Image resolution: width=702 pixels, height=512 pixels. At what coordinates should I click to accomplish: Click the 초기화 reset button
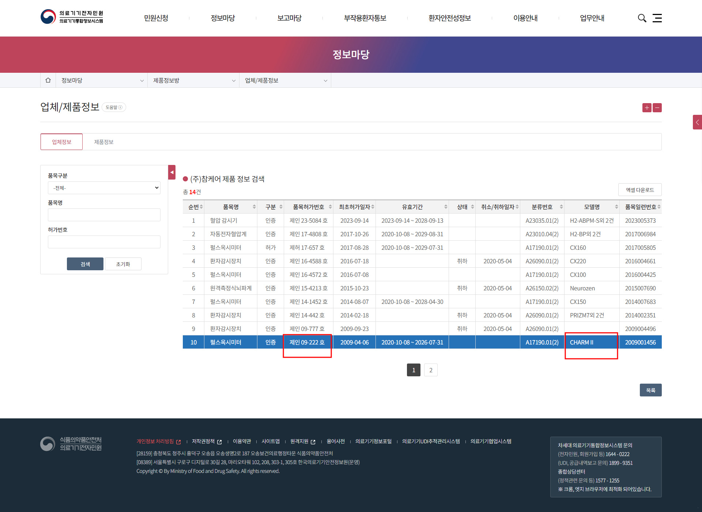pyautogui.click(x=123, y=264)
